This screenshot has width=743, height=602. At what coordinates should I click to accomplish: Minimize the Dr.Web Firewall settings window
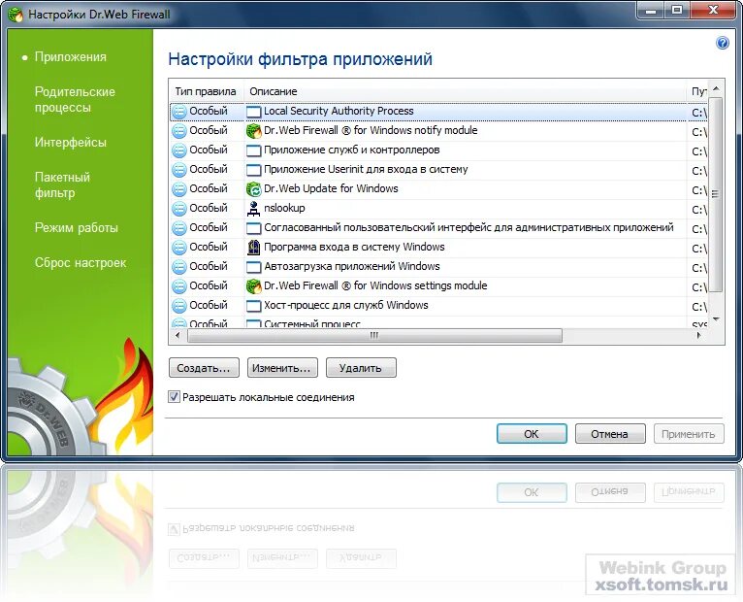click(x=652, y=11)
